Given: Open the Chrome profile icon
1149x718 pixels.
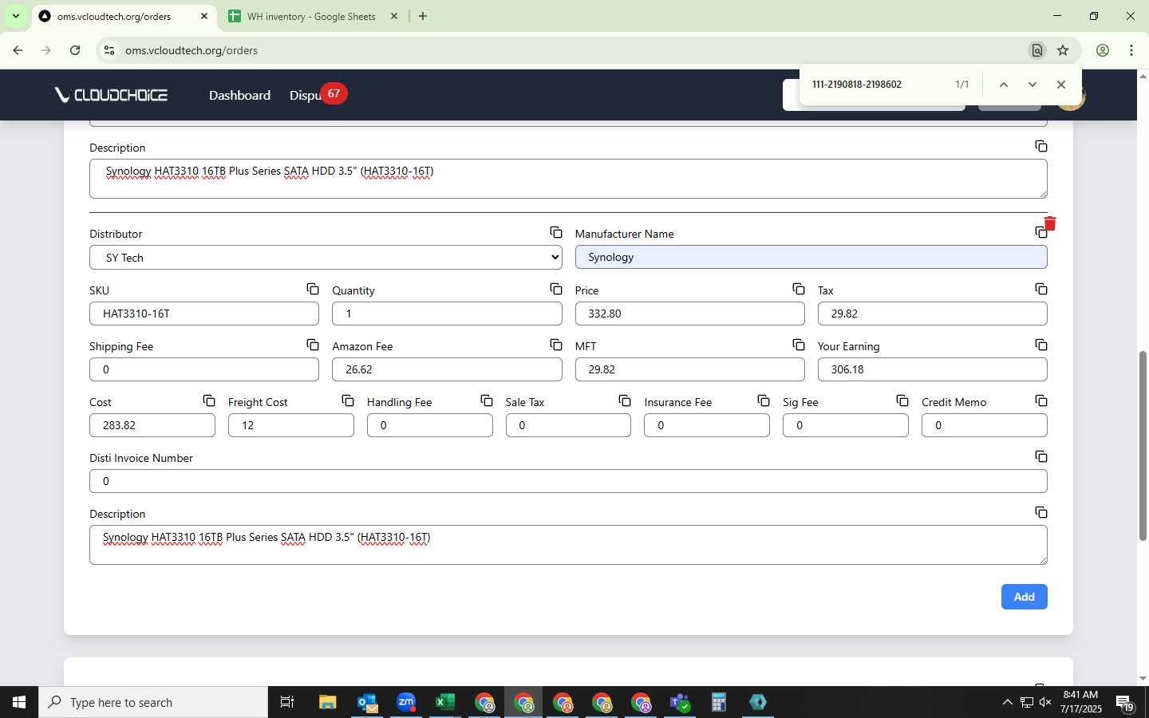Looking at the screenshot, I should click(1102, 50).
